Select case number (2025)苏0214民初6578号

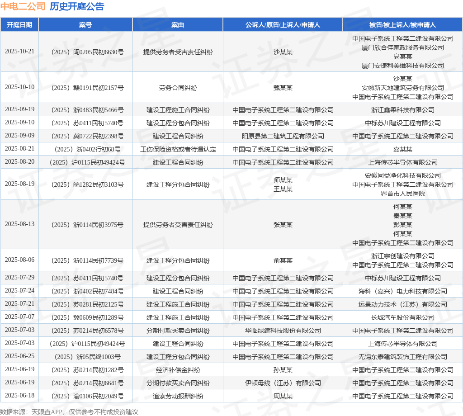pos(87,331)
